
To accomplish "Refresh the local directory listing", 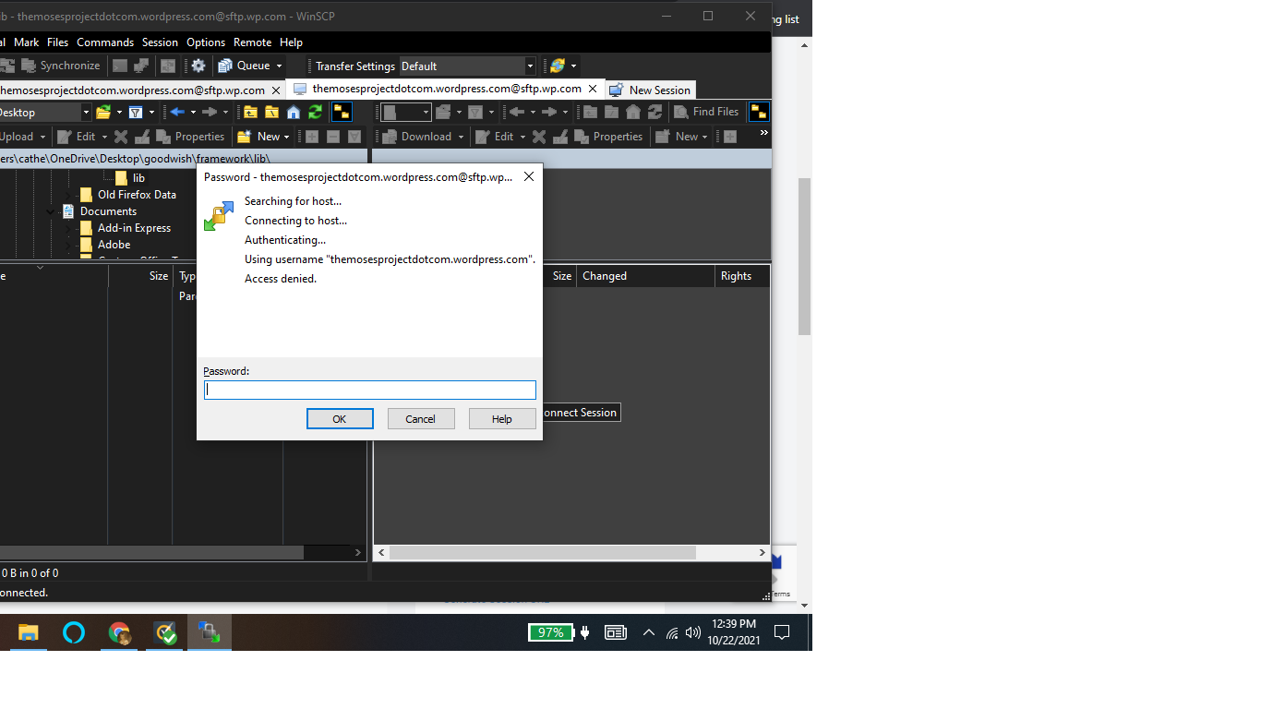I will tap(316, 112).
